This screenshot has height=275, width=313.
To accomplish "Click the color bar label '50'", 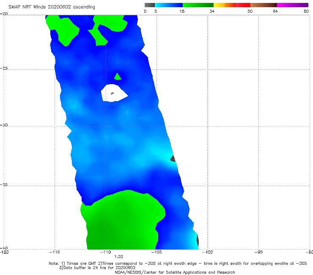I will click(x=250, y=11).
